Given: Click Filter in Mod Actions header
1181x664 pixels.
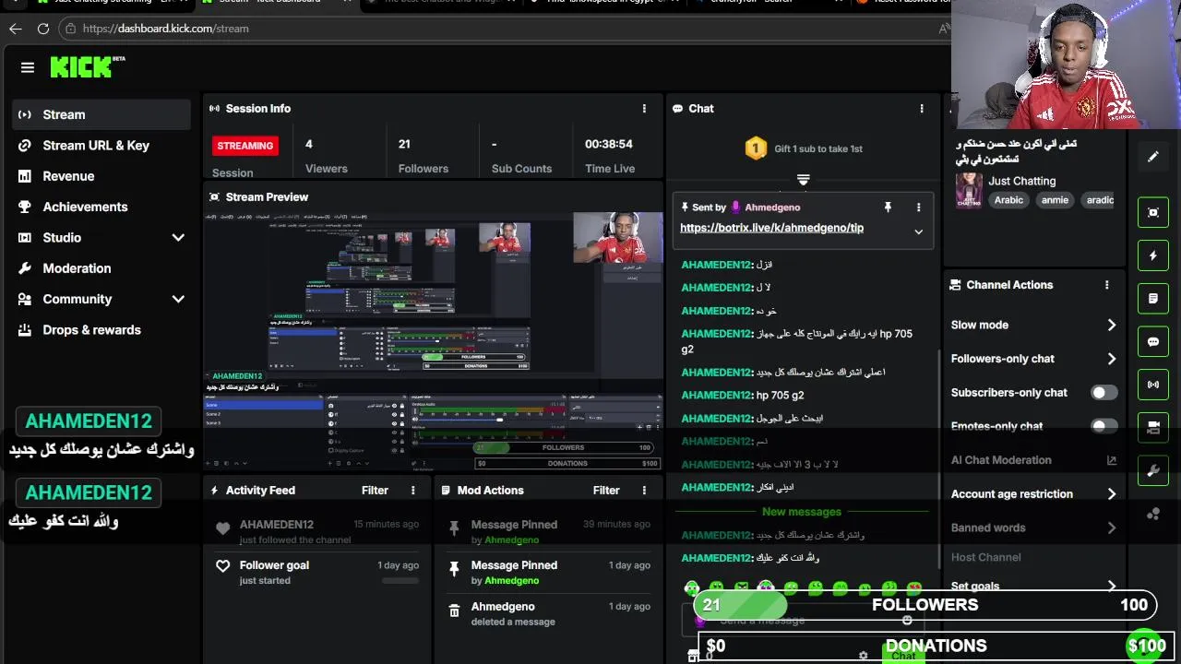Looking at the screenshot, I should (x=606, y=491).
